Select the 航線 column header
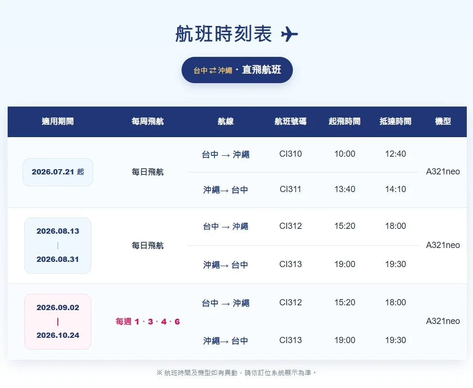 (x=226, y=121)
